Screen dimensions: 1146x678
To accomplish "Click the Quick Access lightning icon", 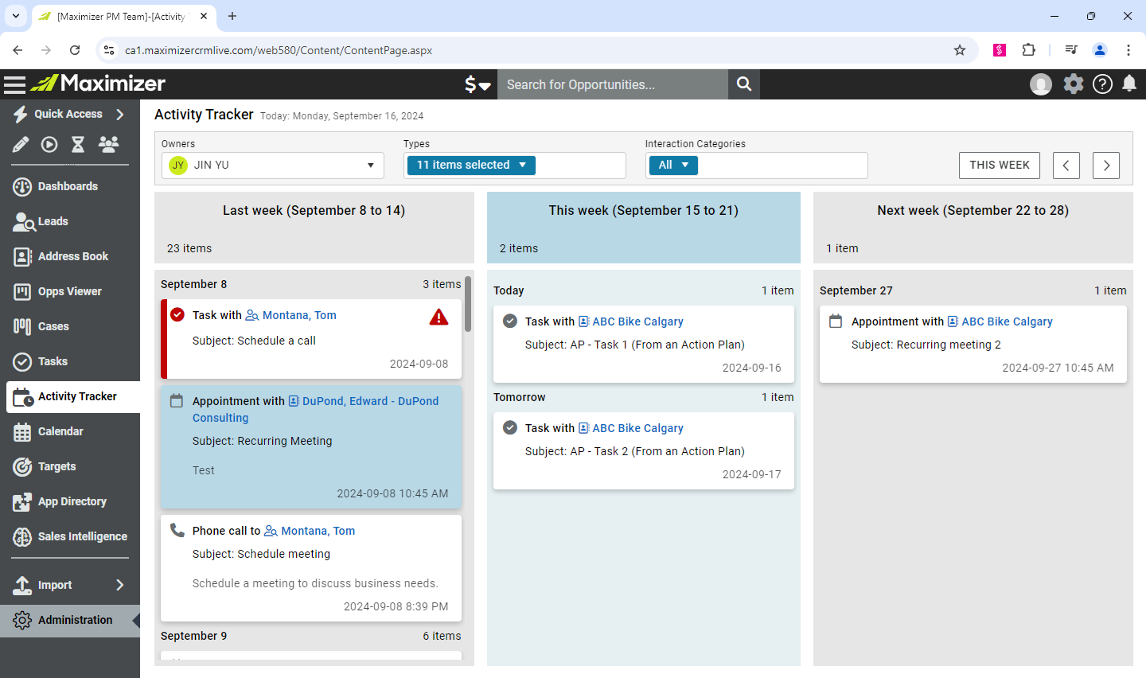I will click(21, 115).
